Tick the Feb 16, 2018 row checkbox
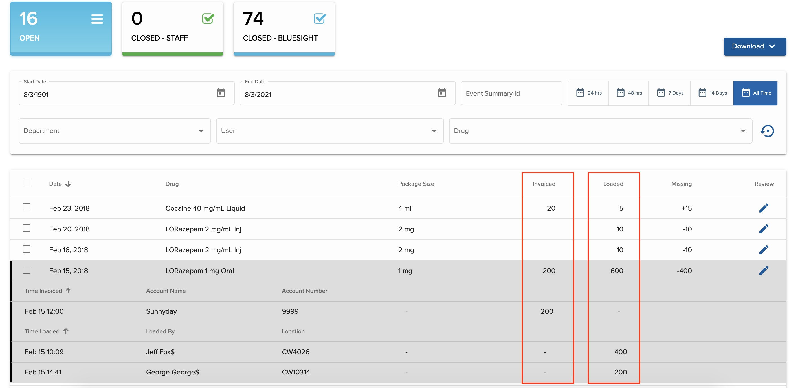800x388 pixels. pyautogui.click(x=27, y=249)
